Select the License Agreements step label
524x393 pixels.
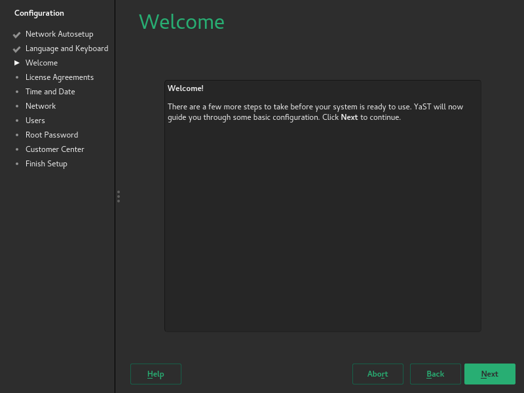60,77
